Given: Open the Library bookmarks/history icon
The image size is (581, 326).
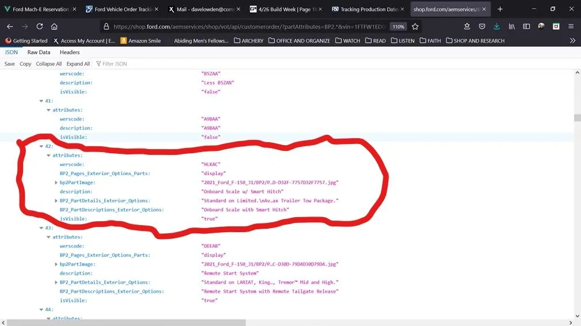Looking at the screenshot, I should 512,26.
